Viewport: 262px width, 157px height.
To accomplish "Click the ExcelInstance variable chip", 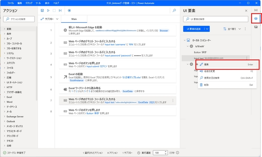I will (77, 80).
